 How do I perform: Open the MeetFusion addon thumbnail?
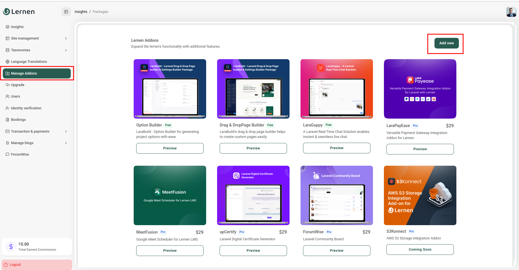tap(170, 195)
